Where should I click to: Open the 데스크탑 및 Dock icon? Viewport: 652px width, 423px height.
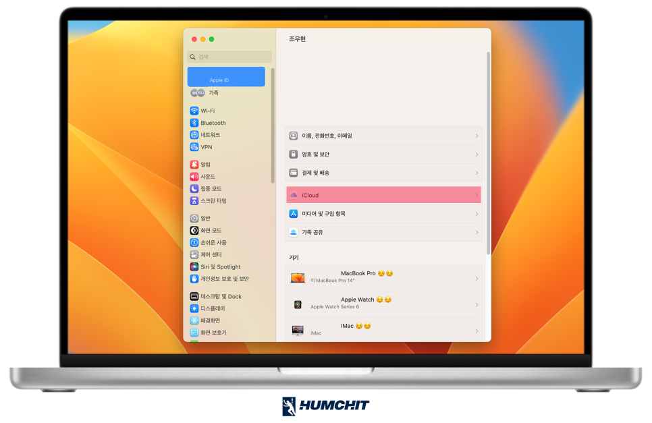[194, 296]
